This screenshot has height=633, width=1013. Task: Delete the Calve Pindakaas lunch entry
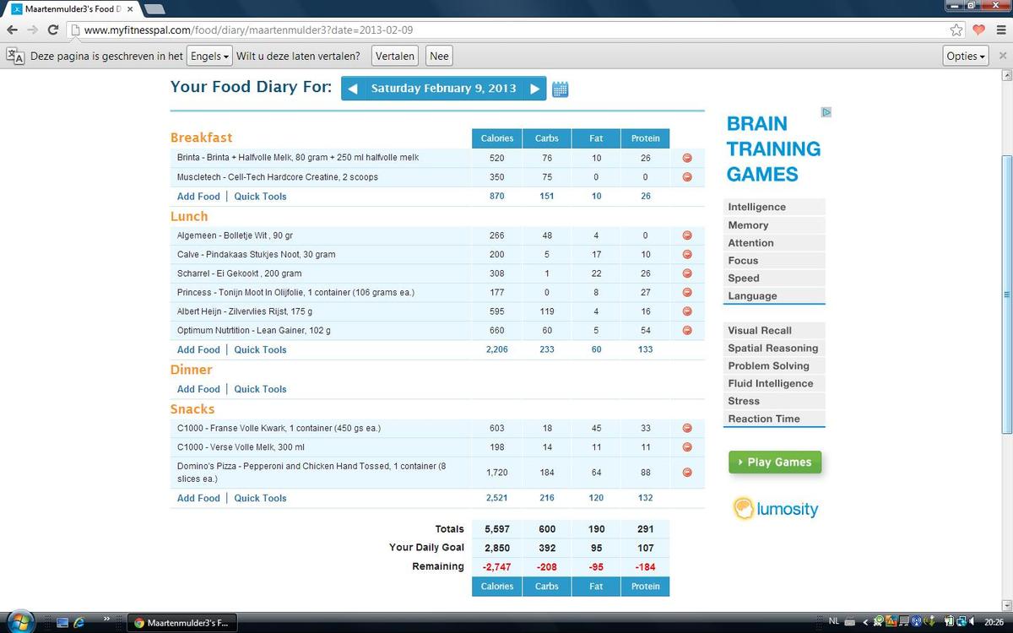tap(687, 254)
